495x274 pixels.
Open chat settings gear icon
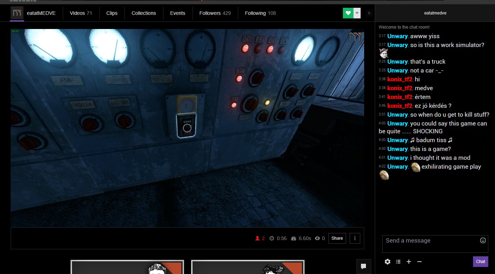point(388,262)
